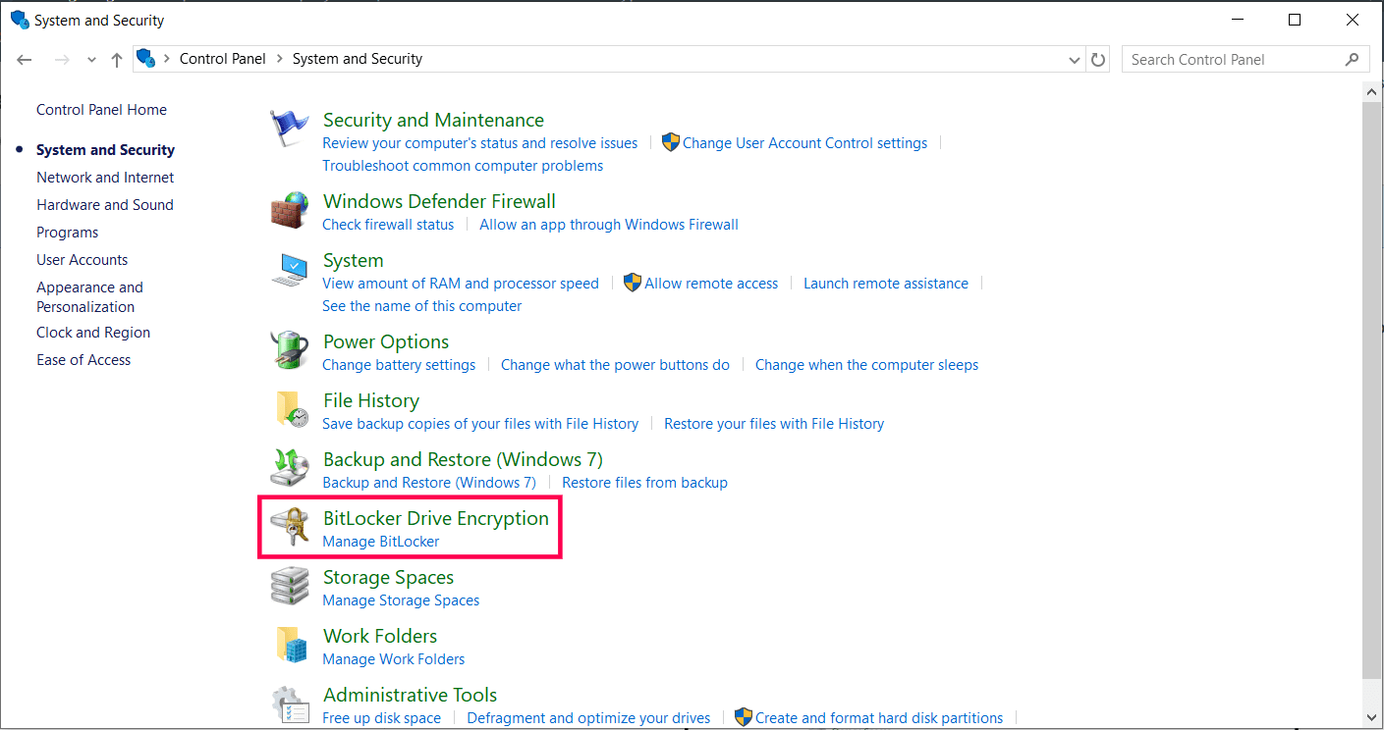Click the System computer monitor icon

pyautogui.click(x=289, y=269)
